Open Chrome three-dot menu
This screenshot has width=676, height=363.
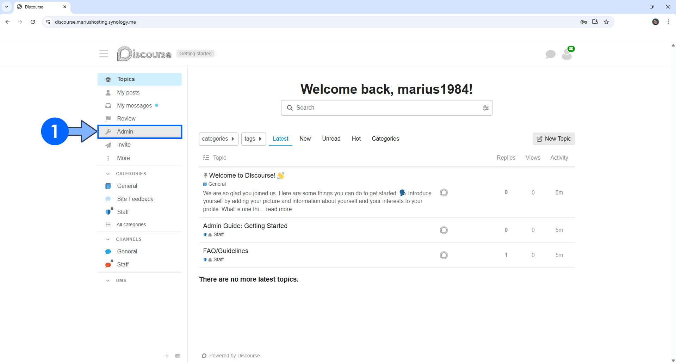(668, 22)
